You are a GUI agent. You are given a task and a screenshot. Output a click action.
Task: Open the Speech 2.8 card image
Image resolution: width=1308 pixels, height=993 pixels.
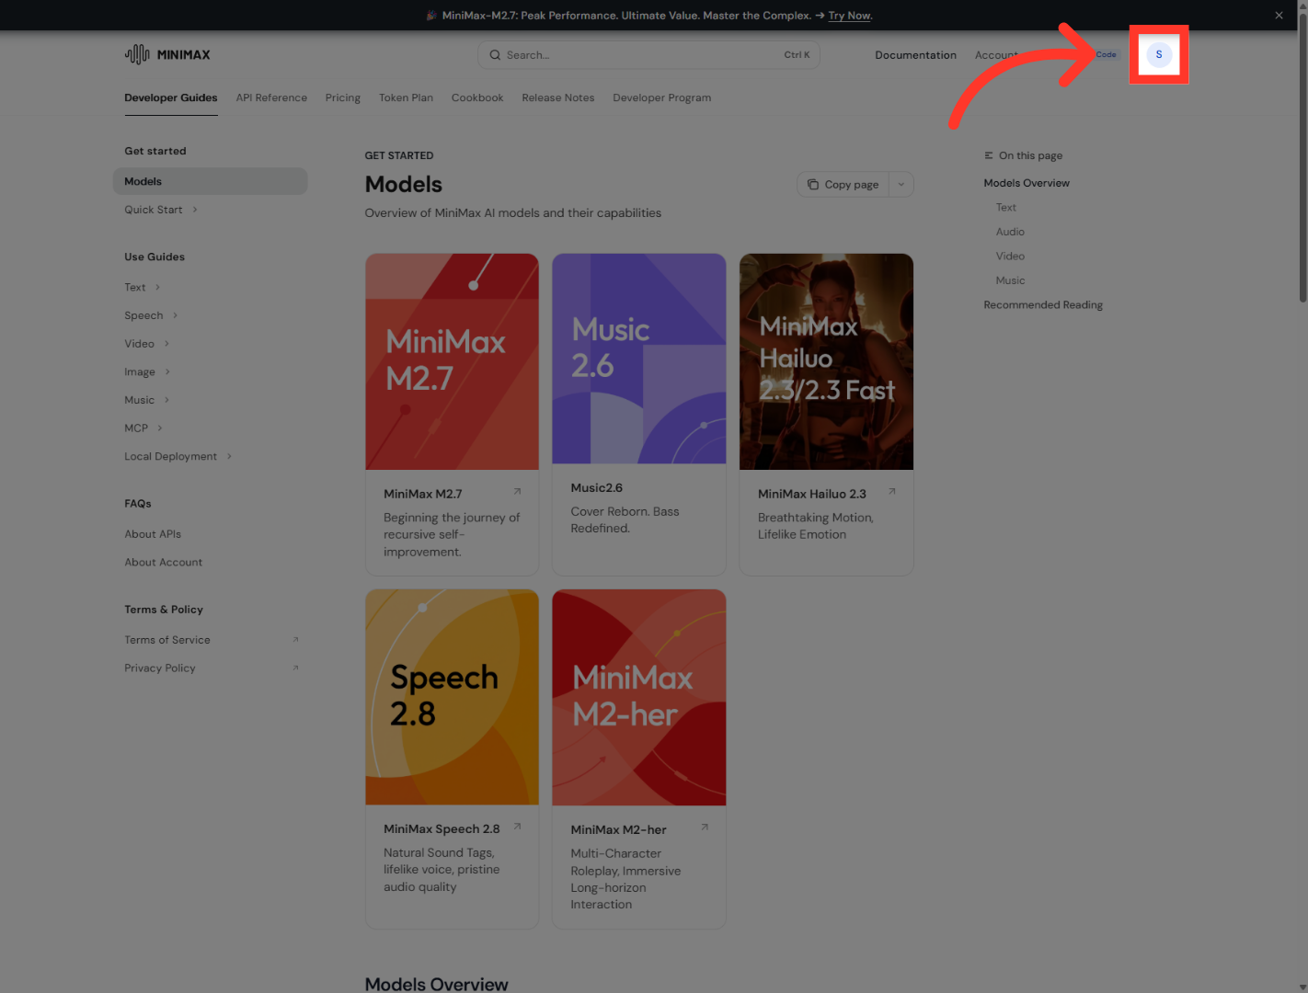[x=452, y=697]
